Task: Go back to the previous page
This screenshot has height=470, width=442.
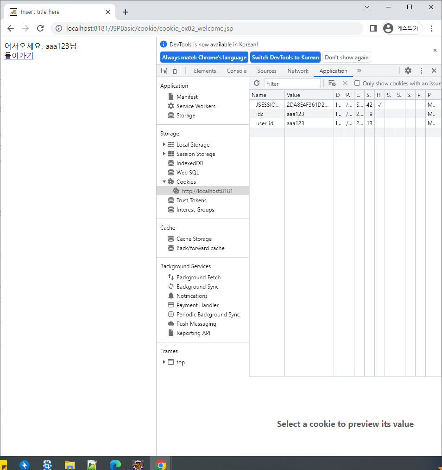Action: (x=11, y=28)
